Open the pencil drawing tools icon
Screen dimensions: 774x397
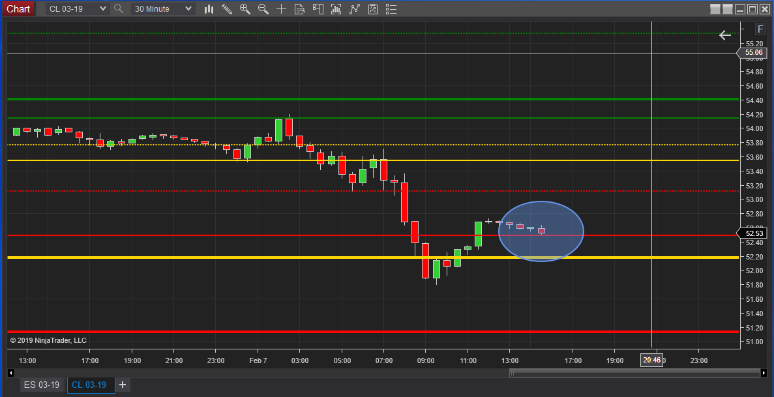[227, 9]
